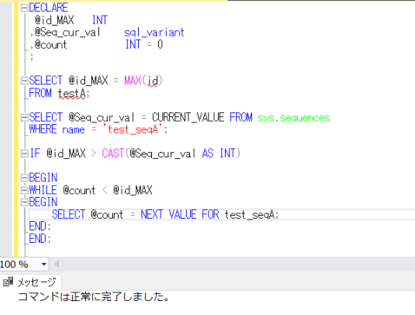
Task: Open the 100 % zoom dropdown
Action: 43,264
